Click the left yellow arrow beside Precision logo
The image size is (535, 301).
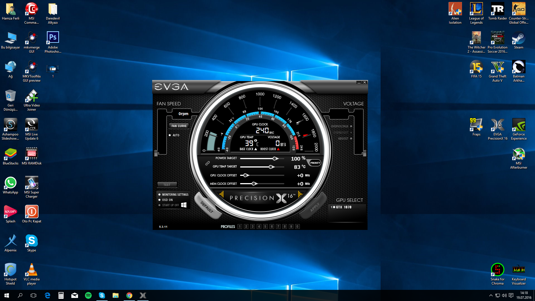(222, 194)
